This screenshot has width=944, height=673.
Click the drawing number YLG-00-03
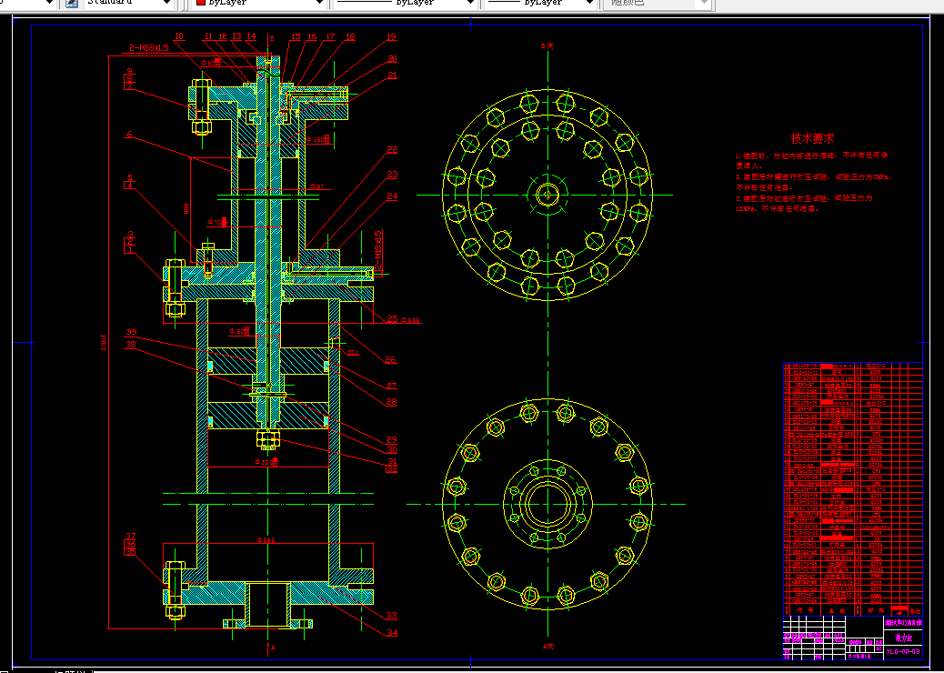902,651
